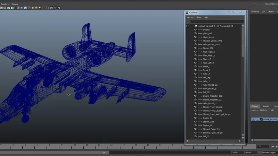This screenshot has width=278, height=156.
Task: Click the outliner search input field
Action: (217, 21)
